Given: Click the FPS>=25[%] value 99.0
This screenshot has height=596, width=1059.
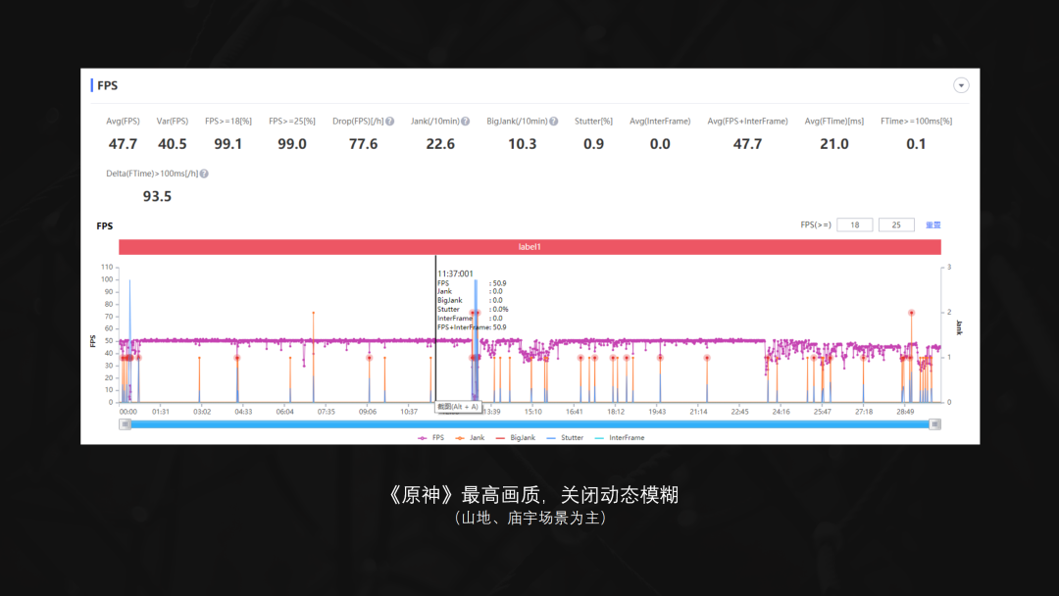Looking at the screenshot, I should (292, 144).
